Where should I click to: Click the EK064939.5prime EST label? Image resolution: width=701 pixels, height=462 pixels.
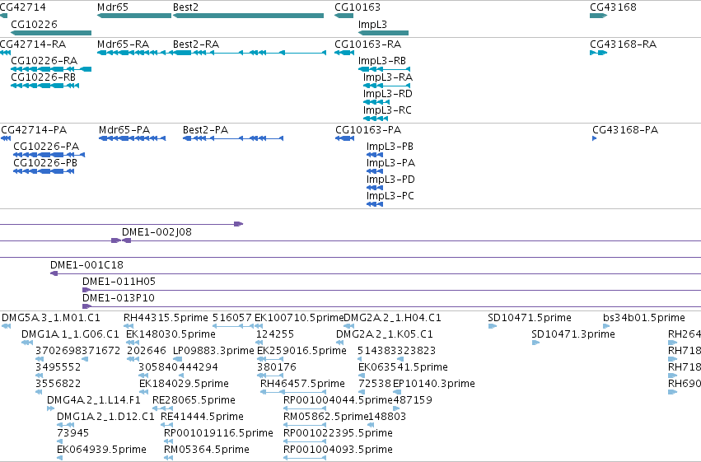tap(101, 450)
